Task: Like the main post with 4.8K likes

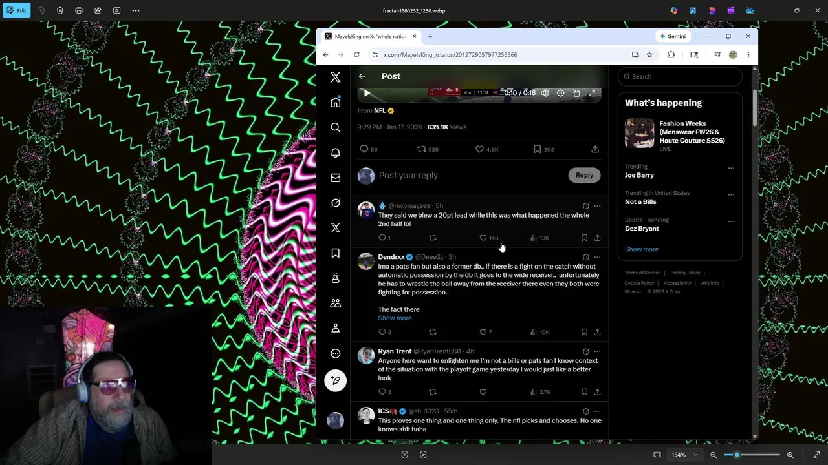Action: (x=486, y=149)
